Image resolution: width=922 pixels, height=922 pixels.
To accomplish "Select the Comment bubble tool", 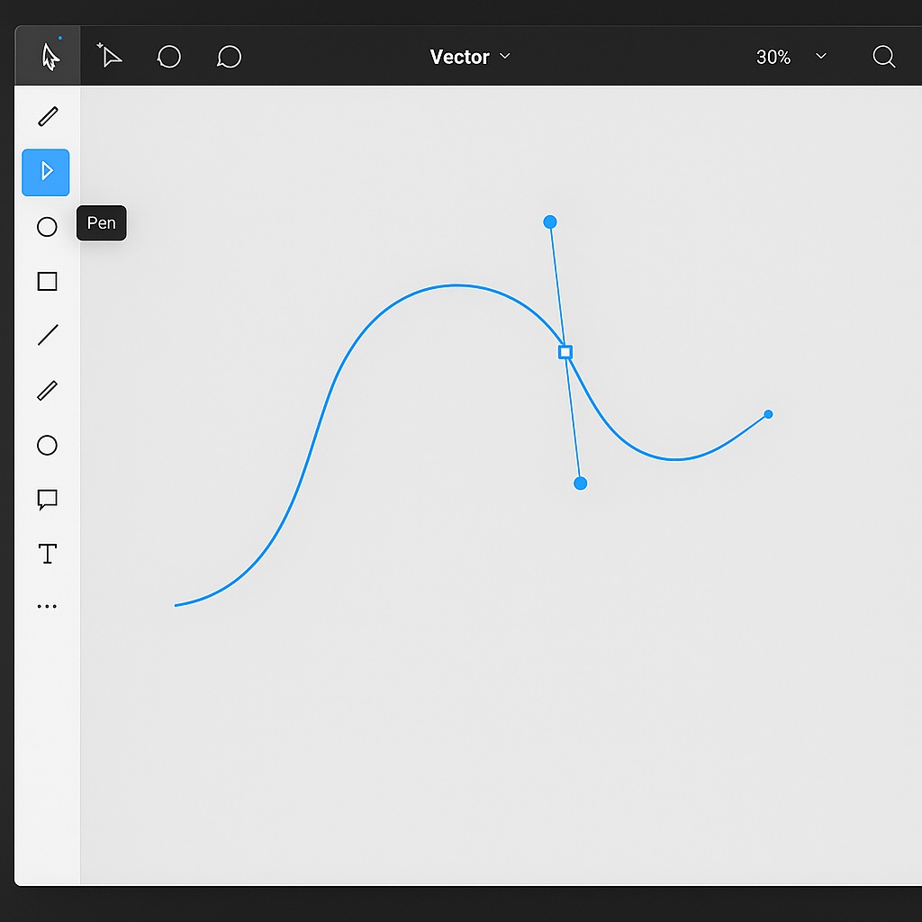I will [x=47, y=500].
